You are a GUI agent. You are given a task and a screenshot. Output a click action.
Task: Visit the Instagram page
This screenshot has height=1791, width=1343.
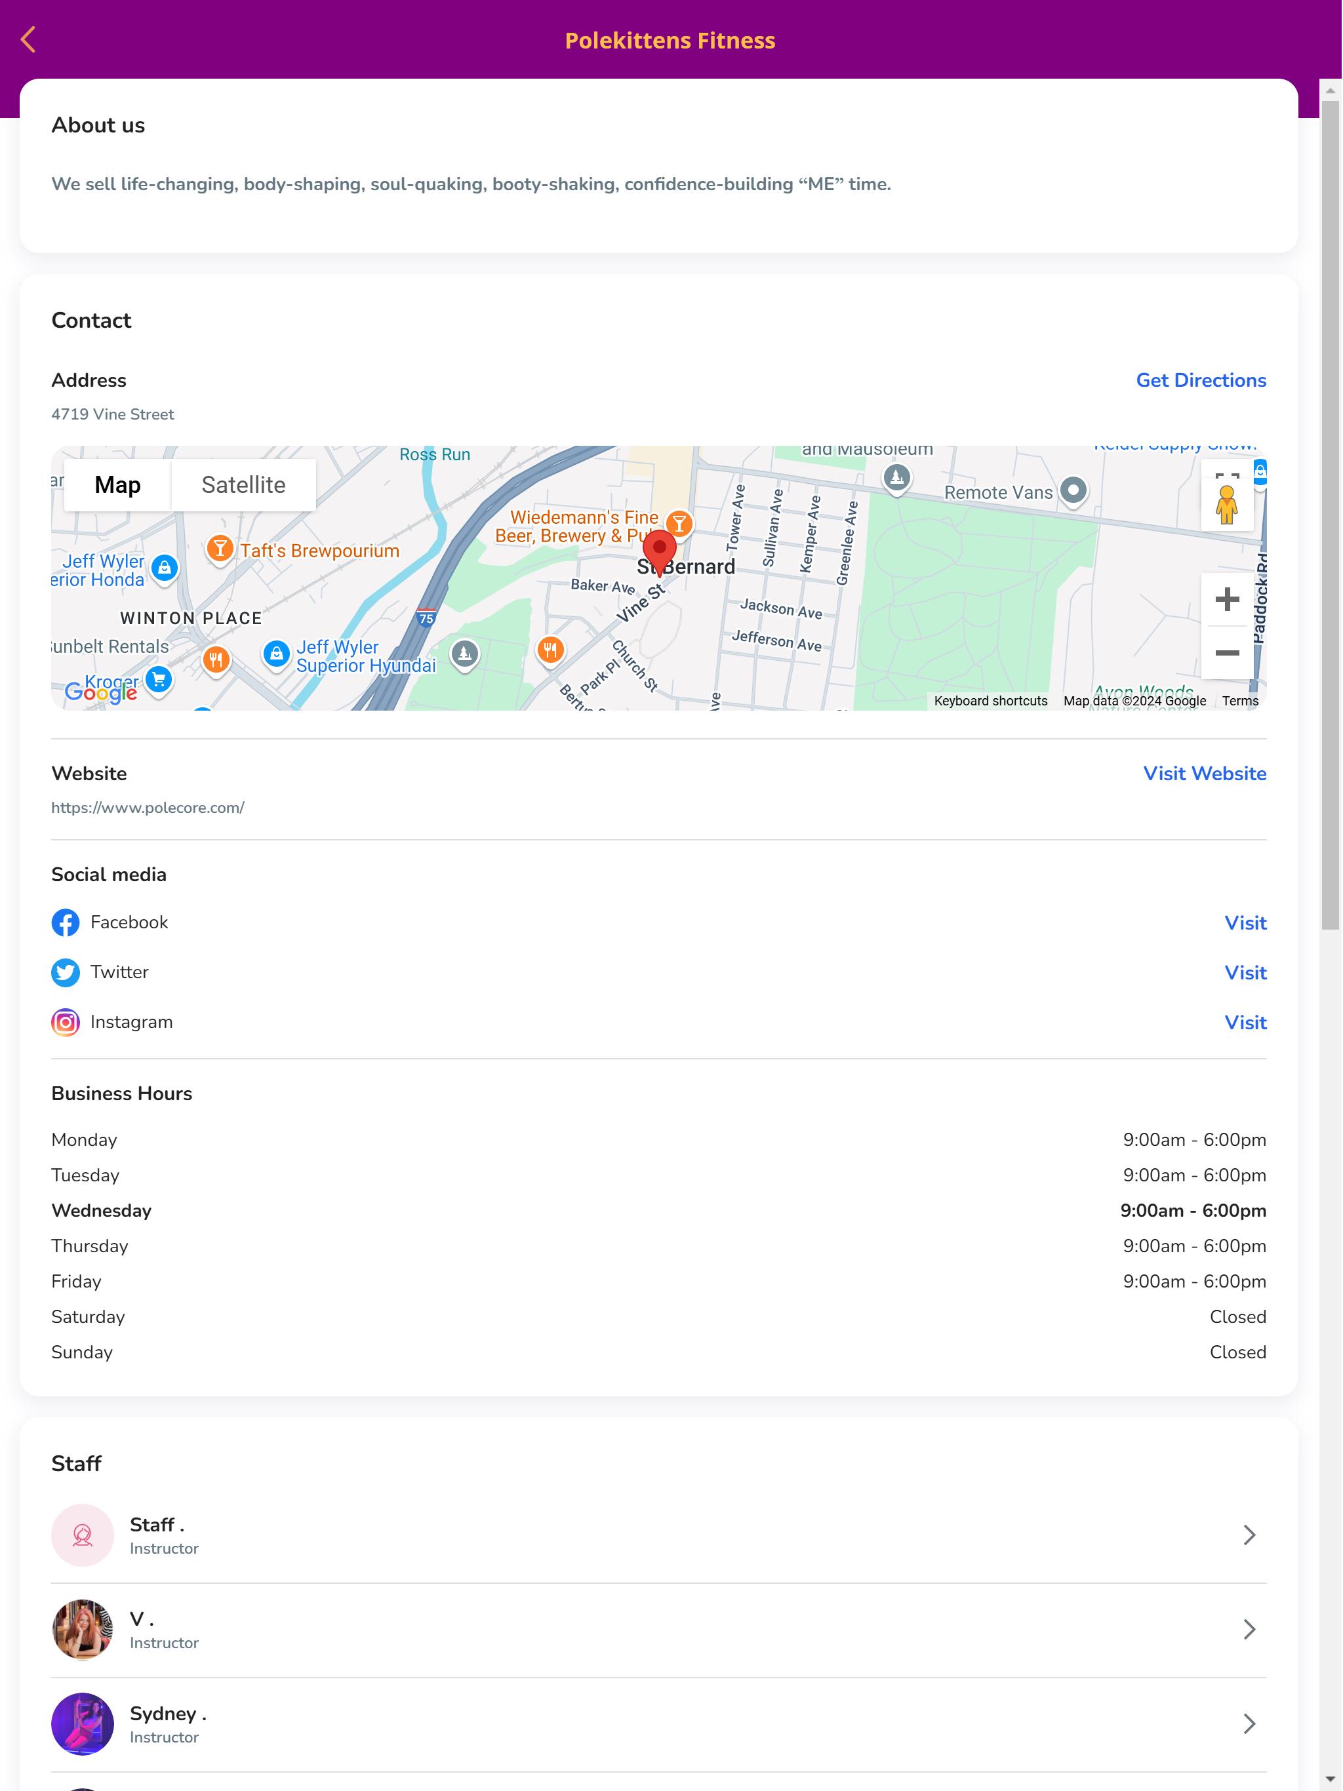pyautogui.click(x=1245, y=1023)
